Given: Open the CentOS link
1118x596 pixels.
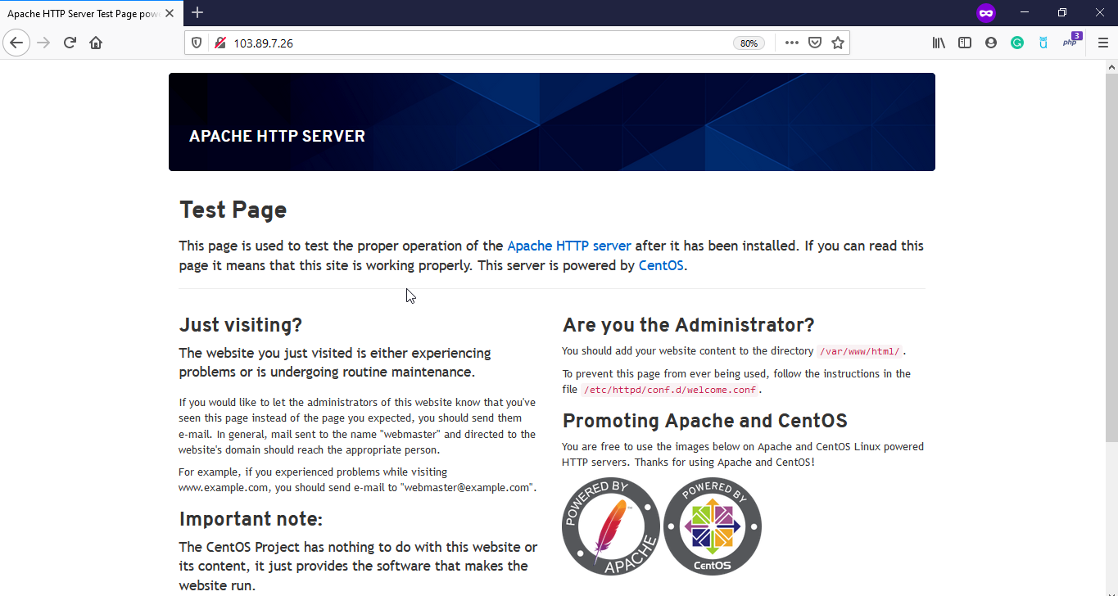Looking at the screenshot, I should tap(661, 265).
